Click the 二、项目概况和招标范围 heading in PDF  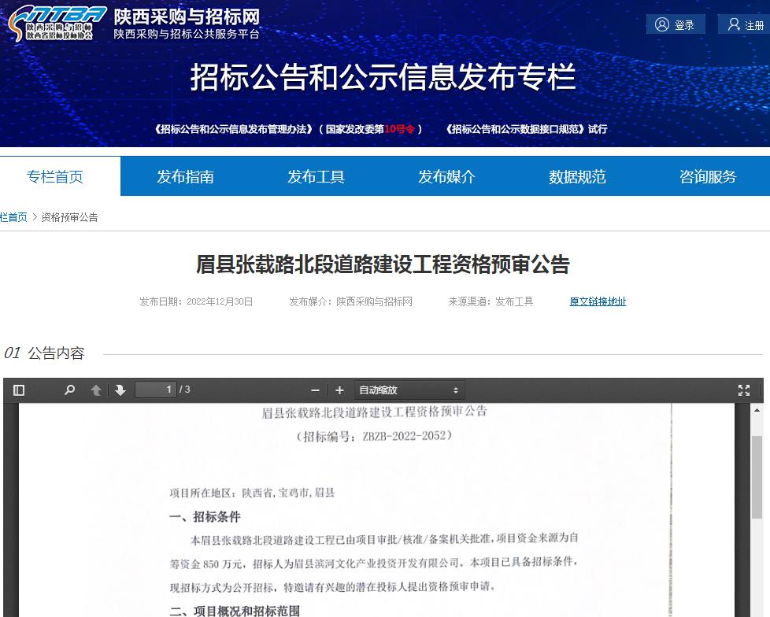click(235, 611)
